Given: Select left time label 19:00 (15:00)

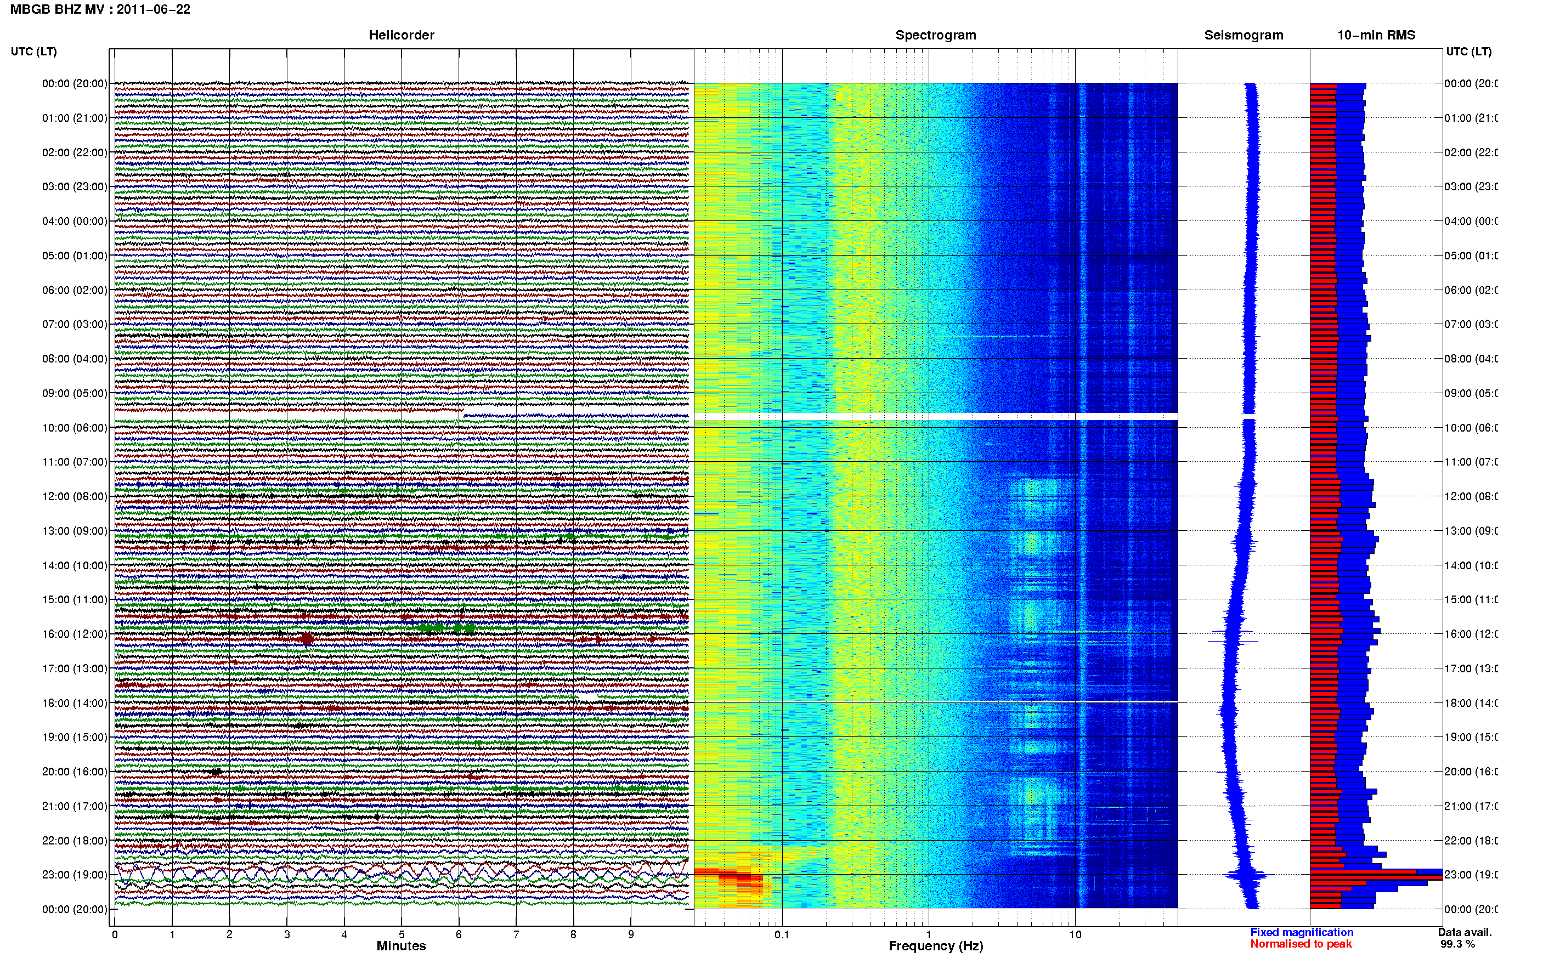Looking at the screenshot, I should click(75, 737).
